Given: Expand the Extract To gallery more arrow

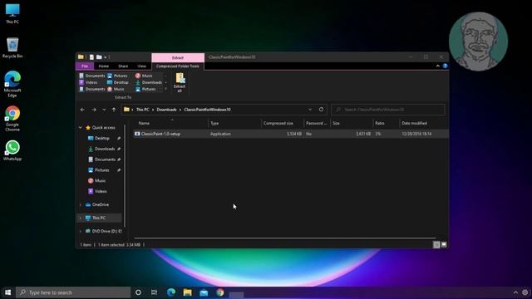Looking at the screenshot, I should coord(165,89).
